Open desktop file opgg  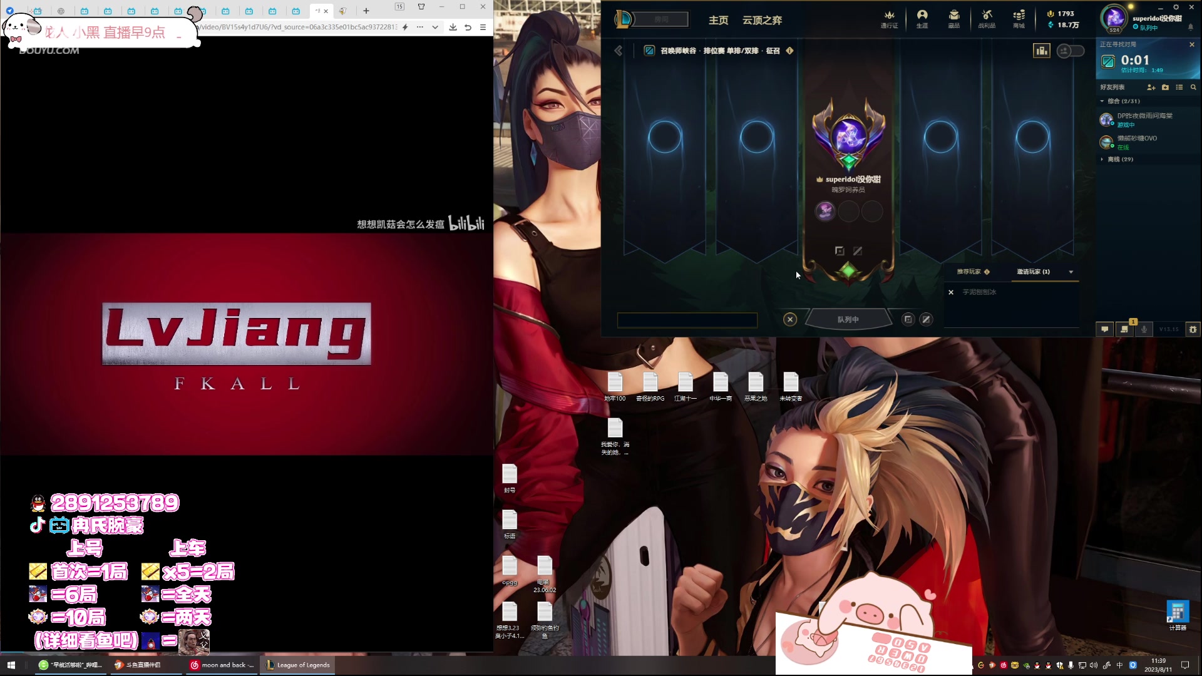[x=510, y=570]
